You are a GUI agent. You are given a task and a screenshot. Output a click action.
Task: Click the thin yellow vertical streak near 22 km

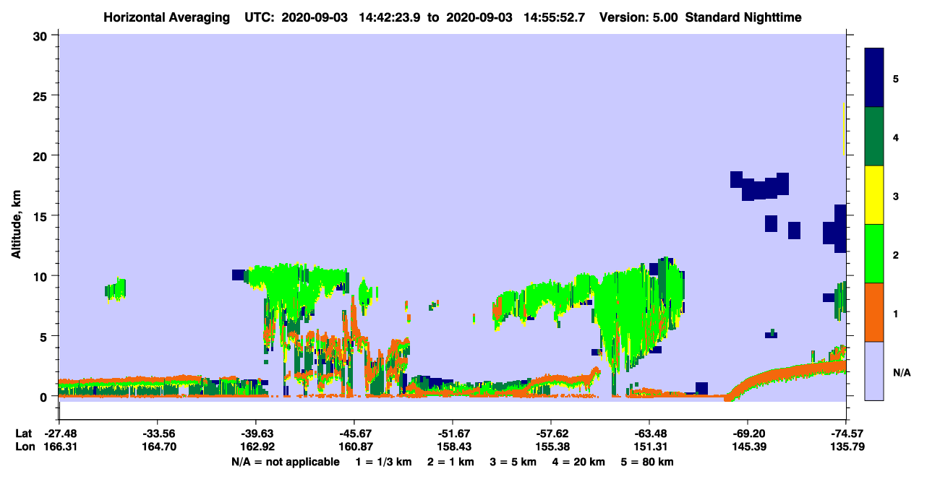844,129
